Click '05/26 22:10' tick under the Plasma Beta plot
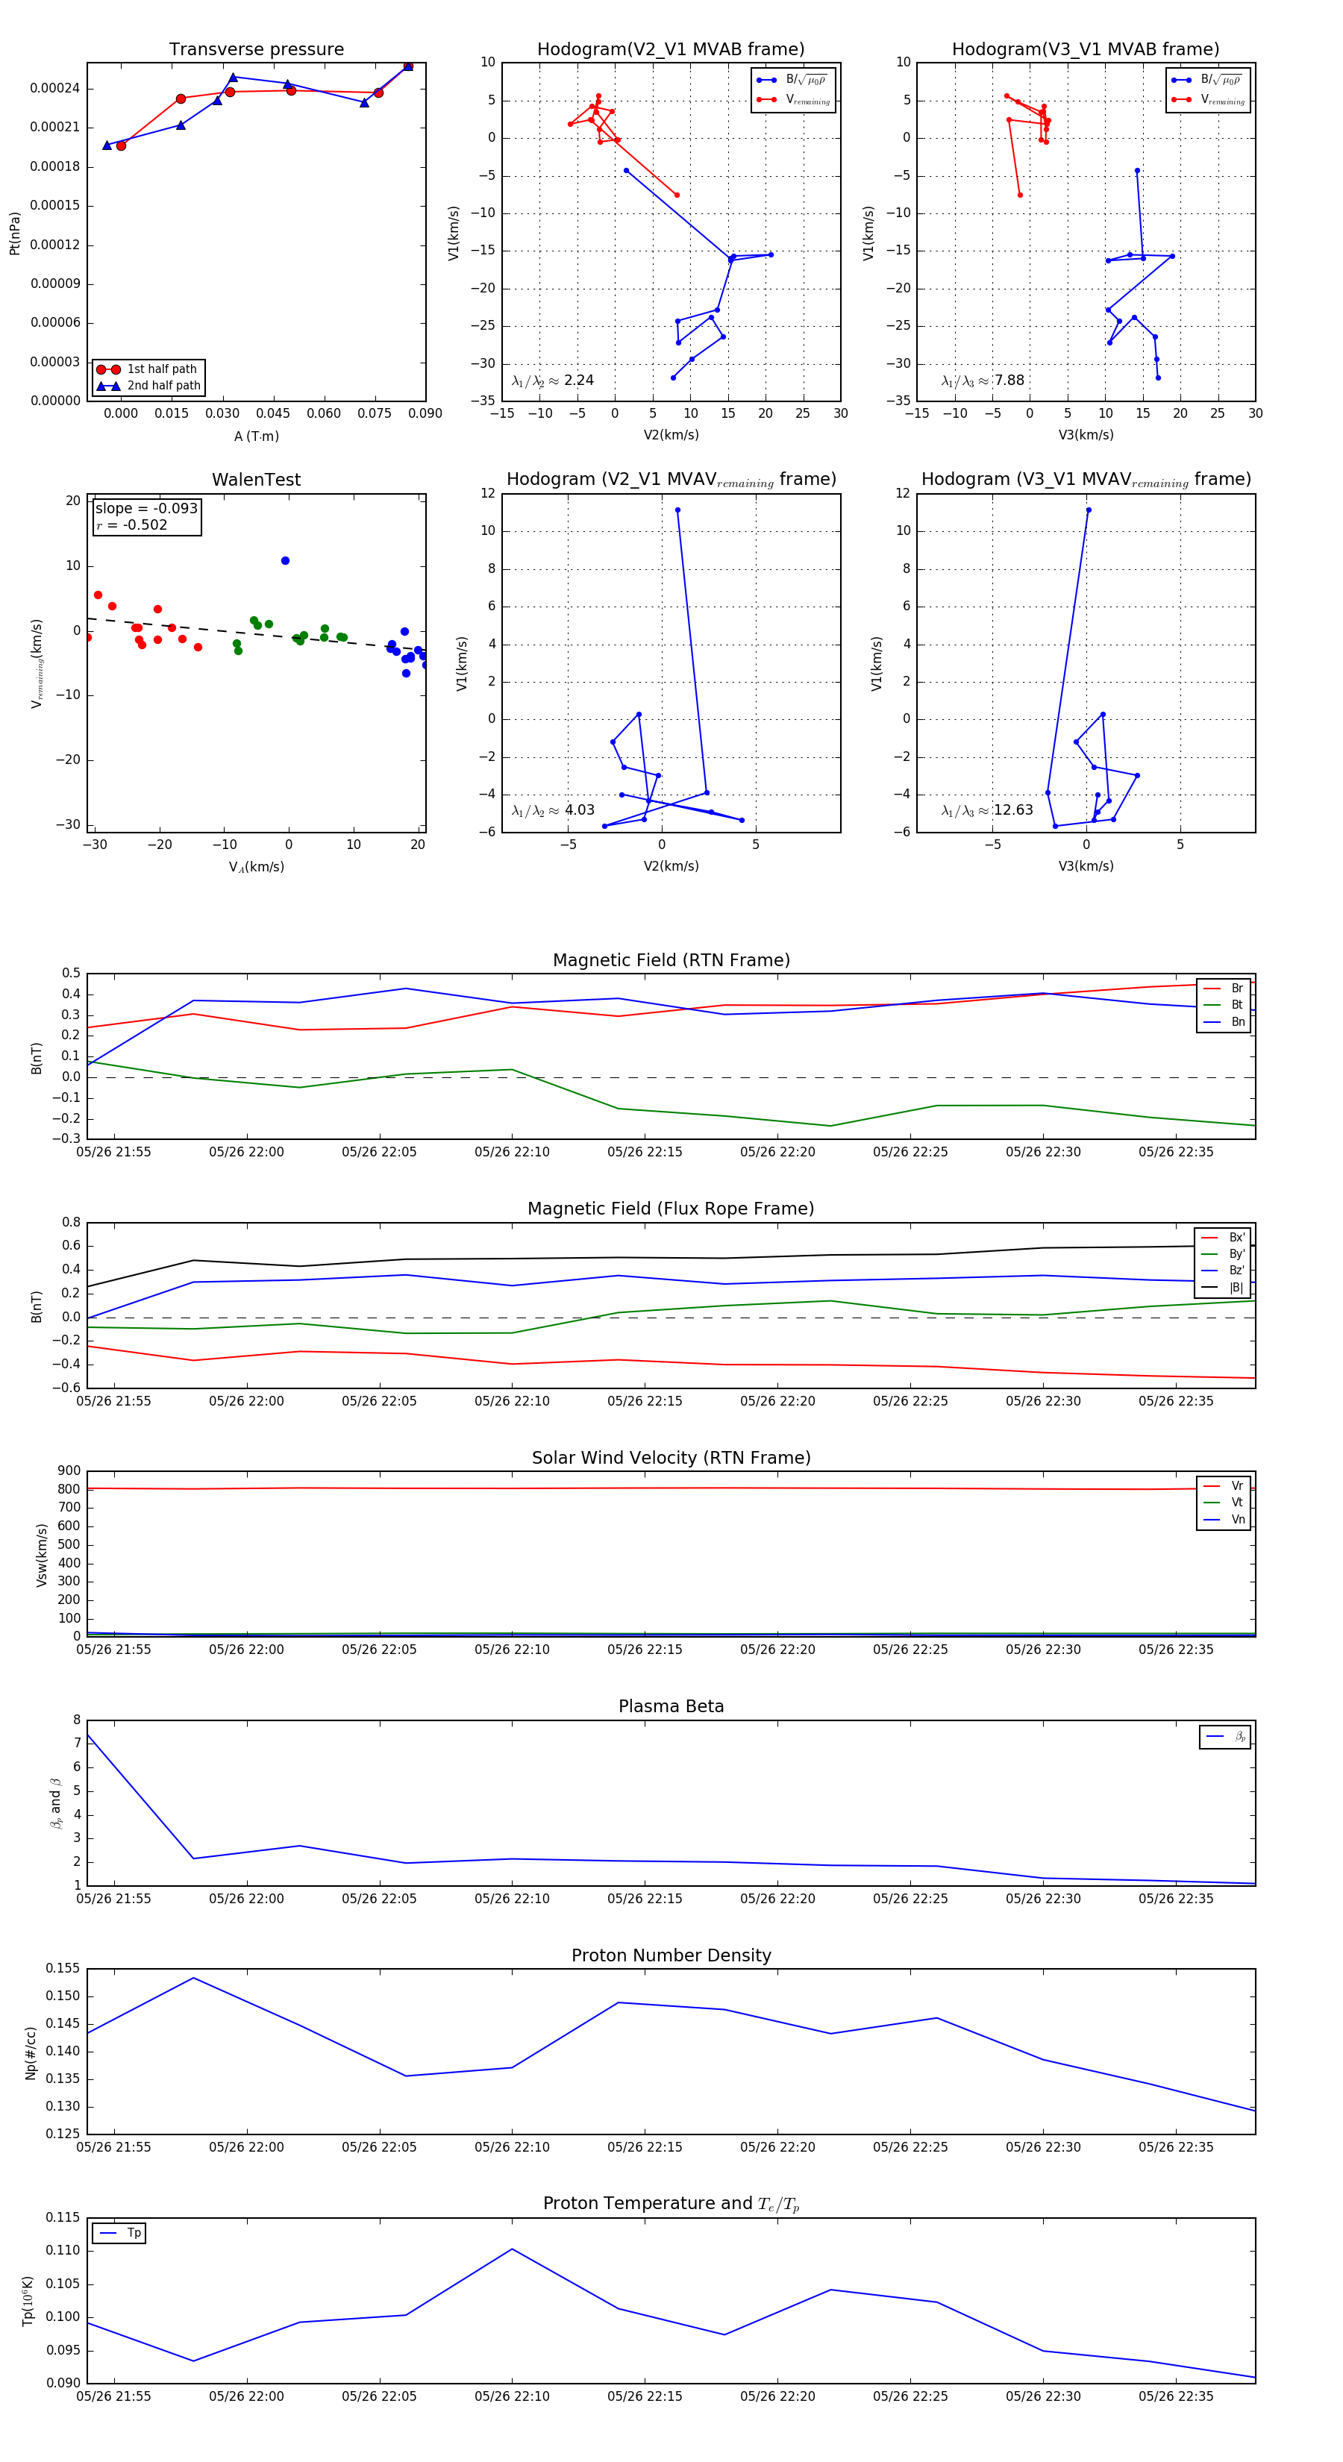The width and height of the screenshot is (1343, 2462). pos(513,1899)
